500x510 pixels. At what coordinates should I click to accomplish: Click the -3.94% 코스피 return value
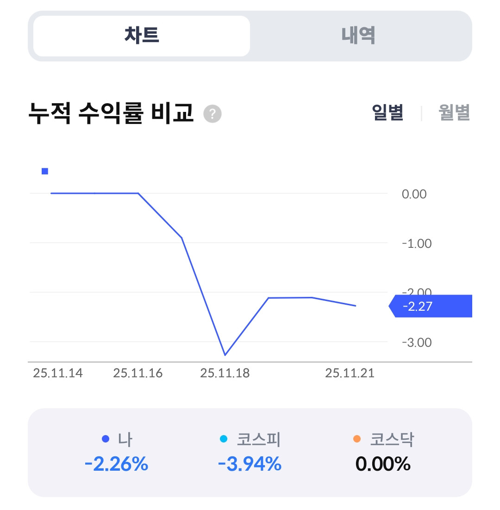pos(250,464)
